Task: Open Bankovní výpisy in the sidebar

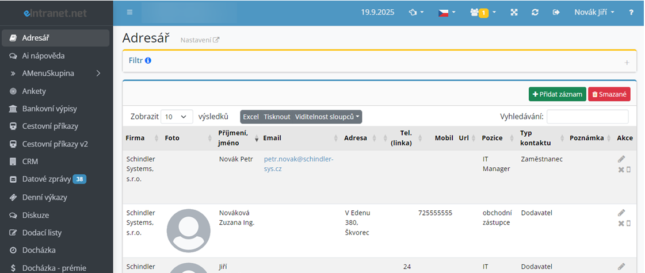Action: tap(56, 109)
